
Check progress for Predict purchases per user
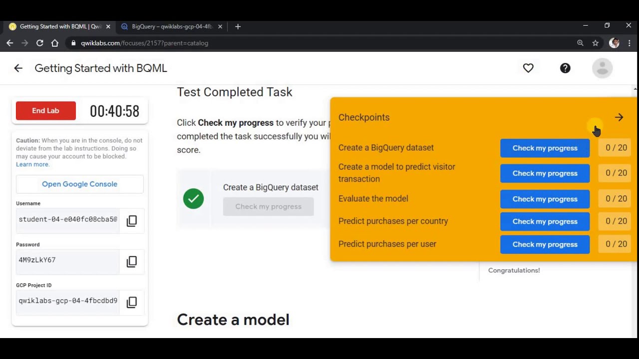[545, 244]
